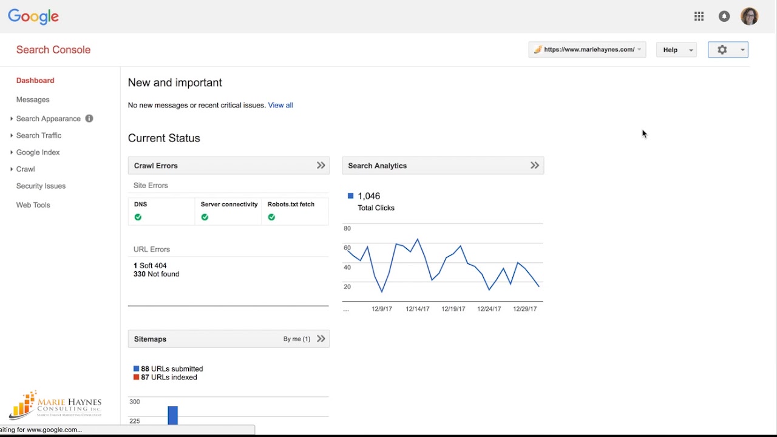This screenshot has height=437, width=777.
Task: Select Messages in the sidebar
Action: tap(33, 100)
